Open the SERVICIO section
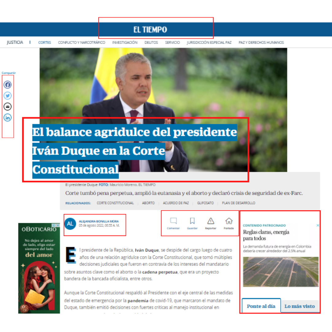The image size is (332, 332). [172, 42]
